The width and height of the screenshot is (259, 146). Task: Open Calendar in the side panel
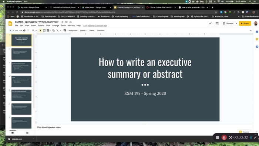(257, 32)
